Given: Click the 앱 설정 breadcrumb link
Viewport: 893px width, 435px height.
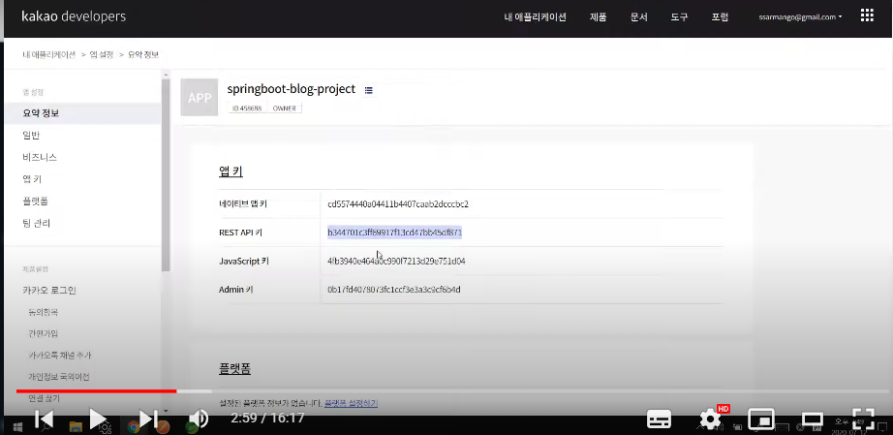Looking at the screenshot, I should pyautogui.click(x=102, y=54).
